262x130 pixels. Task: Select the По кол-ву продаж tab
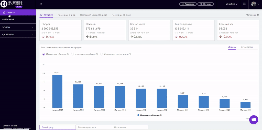pyautogui.click(x=87, y=127)
